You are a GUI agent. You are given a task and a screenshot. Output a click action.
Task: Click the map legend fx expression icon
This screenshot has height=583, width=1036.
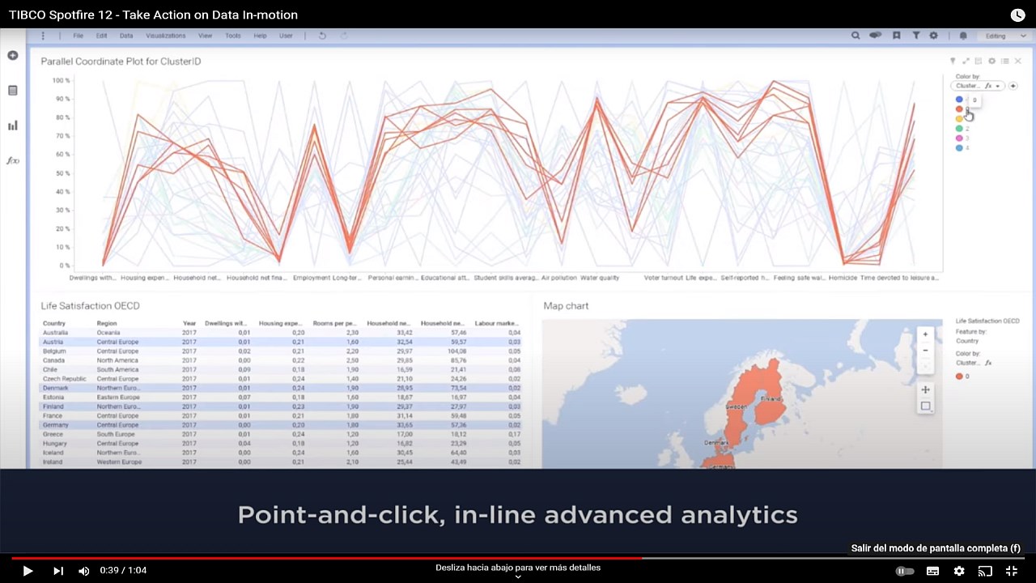click(988, 363)
